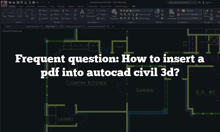The width and height of the screenshot is (220, 132).
Task: Click the Undo arrow
Action: tap(38, 2)
